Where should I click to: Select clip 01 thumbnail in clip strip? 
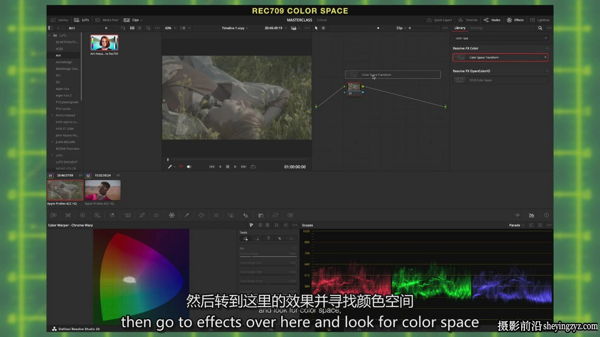tap(65, 190)
